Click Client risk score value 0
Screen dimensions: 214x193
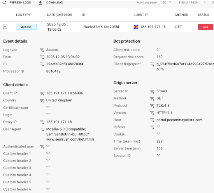[158, 50]
